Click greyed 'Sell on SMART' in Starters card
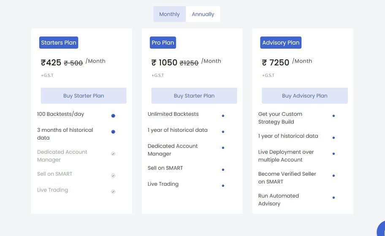This screenshot has width=385, height=236. tap(55, 174)
